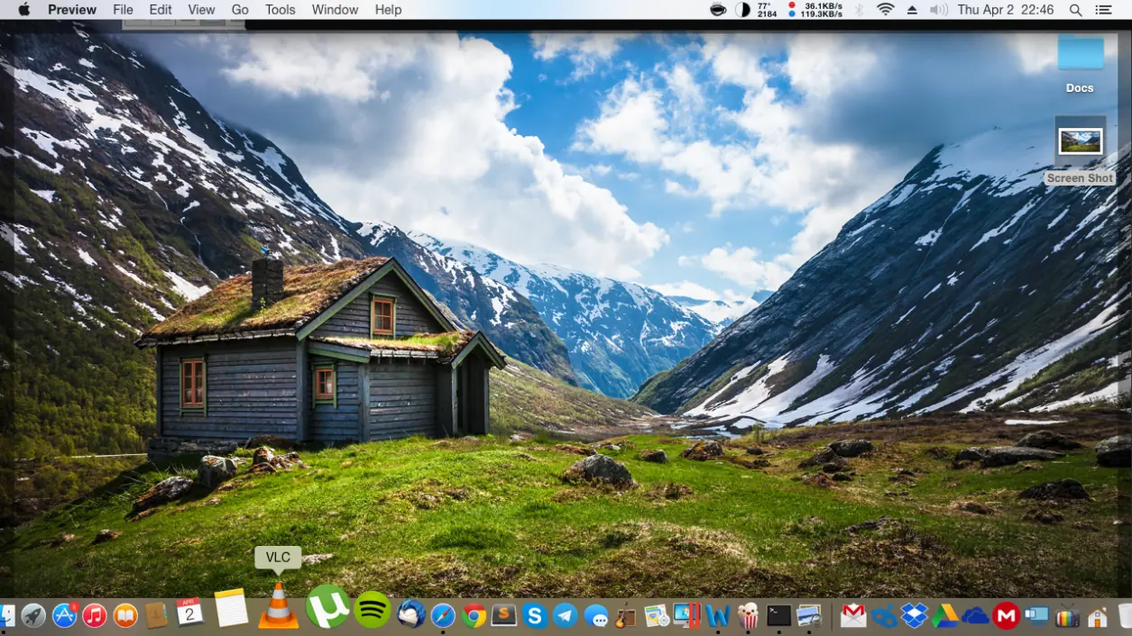Open the Go menu
1132x636 pixels.
point(240,10)
